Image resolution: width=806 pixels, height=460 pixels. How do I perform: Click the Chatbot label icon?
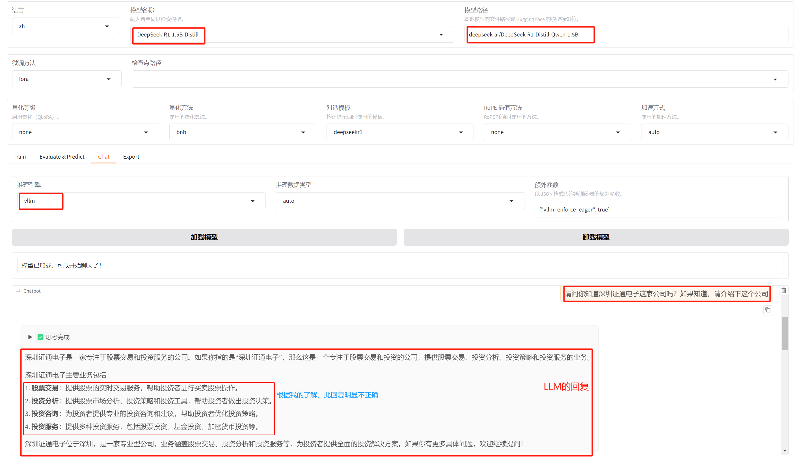(x=18, y=291)
